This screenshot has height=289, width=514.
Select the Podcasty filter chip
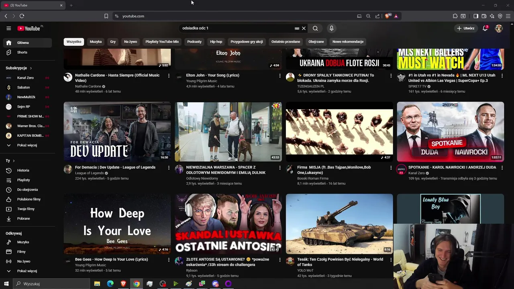coord(194,41)
